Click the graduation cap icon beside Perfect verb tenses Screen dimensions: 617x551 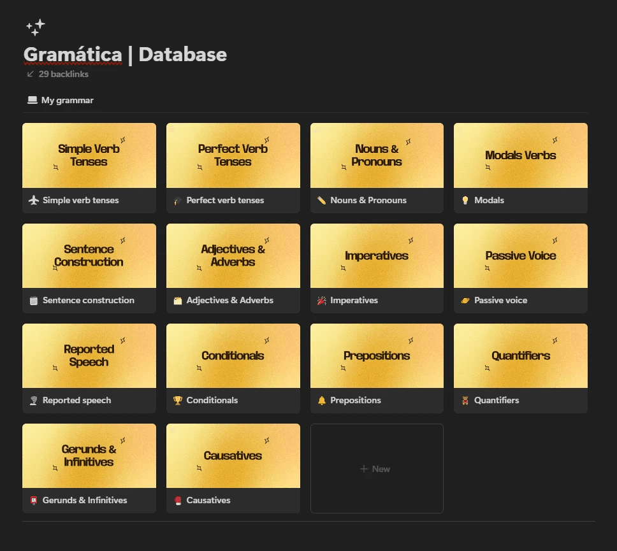pyautogui.click(x=178, y=201)
